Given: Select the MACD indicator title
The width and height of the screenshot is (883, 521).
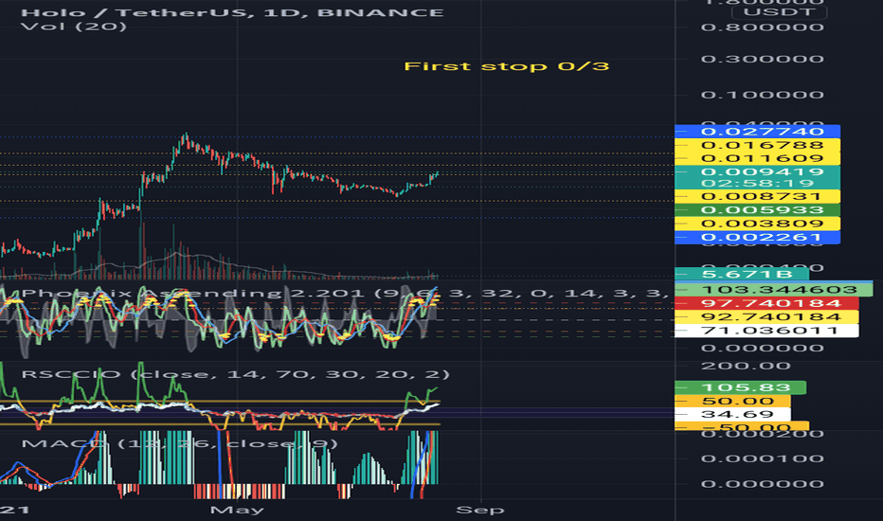Looking at the screenshot, I should (x=179, y=443).
